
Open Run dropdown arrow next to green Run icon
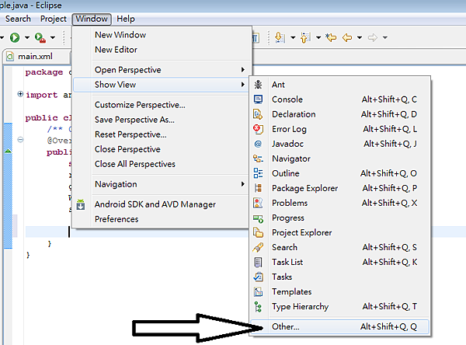click(x=27, y=37)
